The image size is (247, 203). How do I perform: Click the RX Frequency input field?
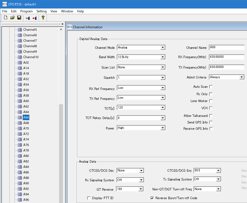[x=226, y=57]
